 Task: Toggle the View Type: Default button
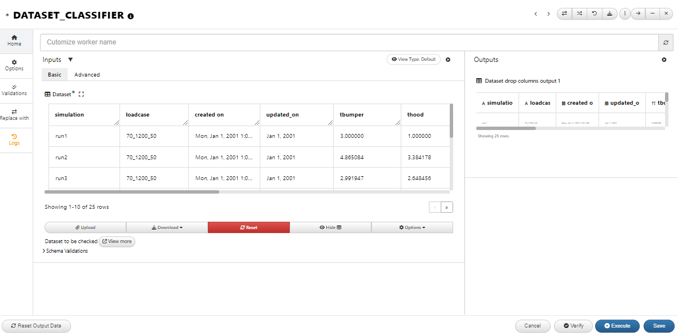point(414,59)
